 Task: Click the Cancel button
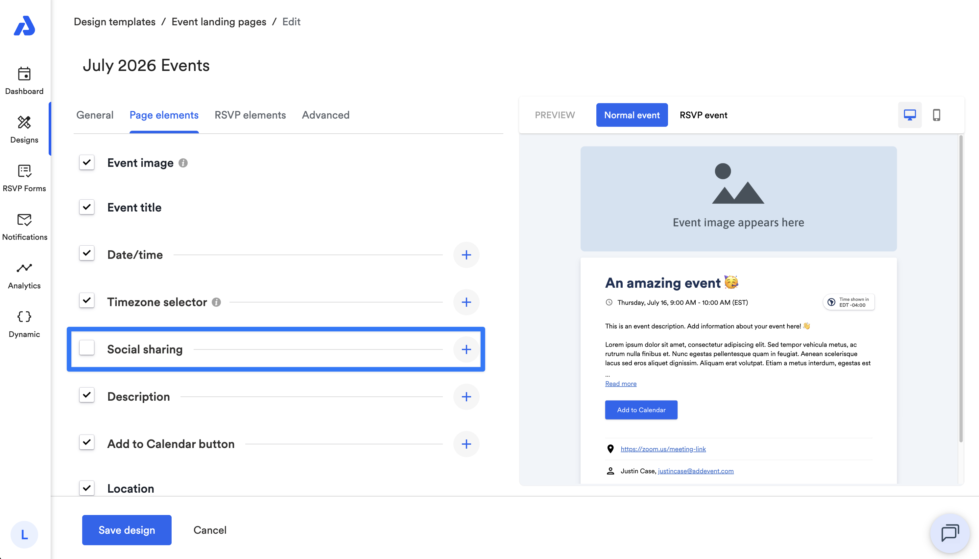[210, 530]
